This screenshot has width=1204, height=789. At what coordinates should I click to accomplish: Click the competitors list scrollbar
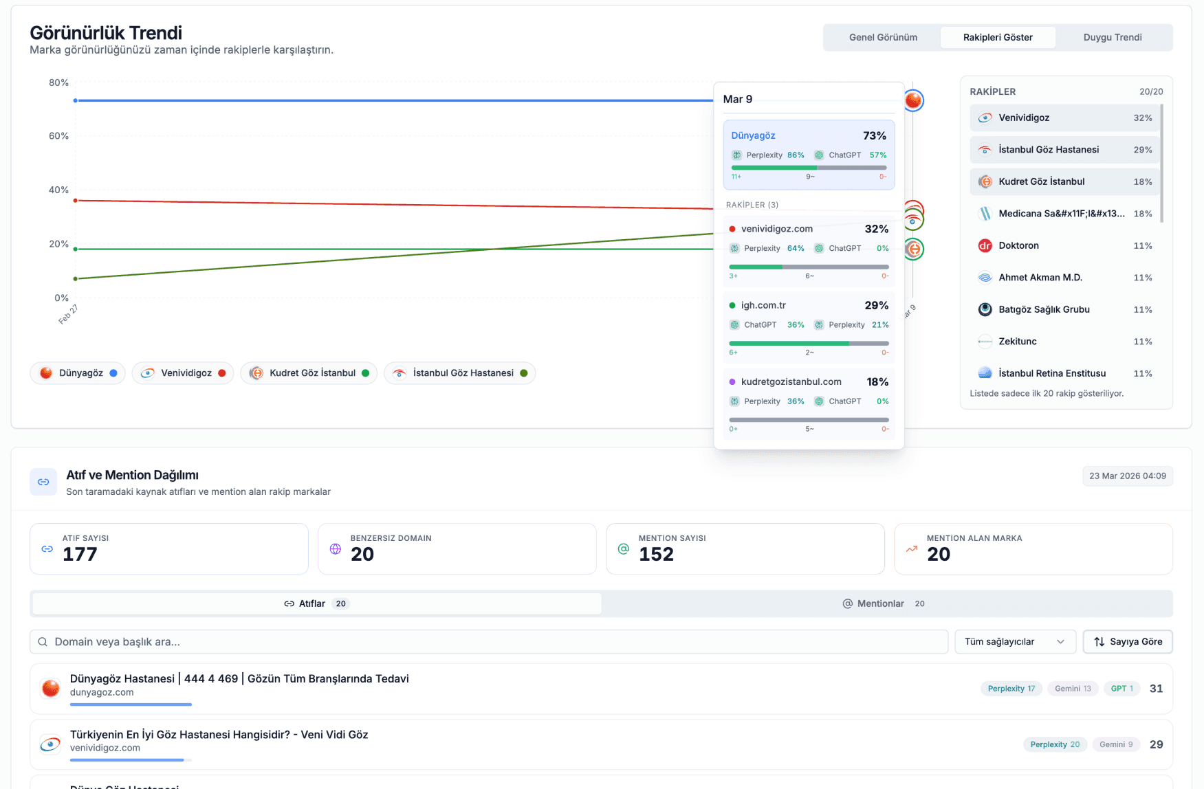(1161, 164)
